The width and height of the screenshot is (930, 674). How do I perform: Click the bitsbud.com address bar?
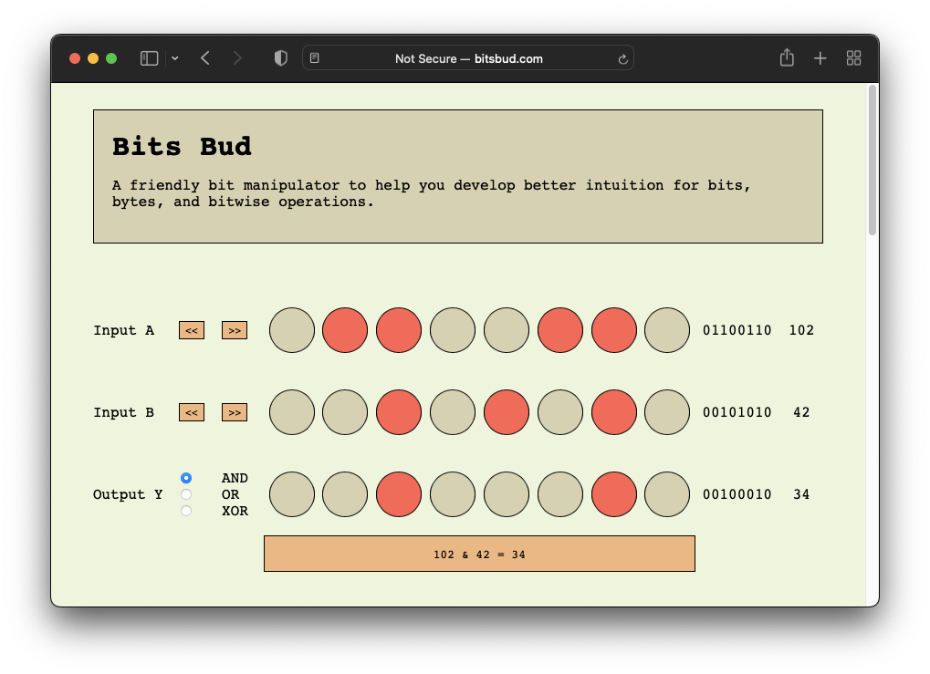point(468,58)
